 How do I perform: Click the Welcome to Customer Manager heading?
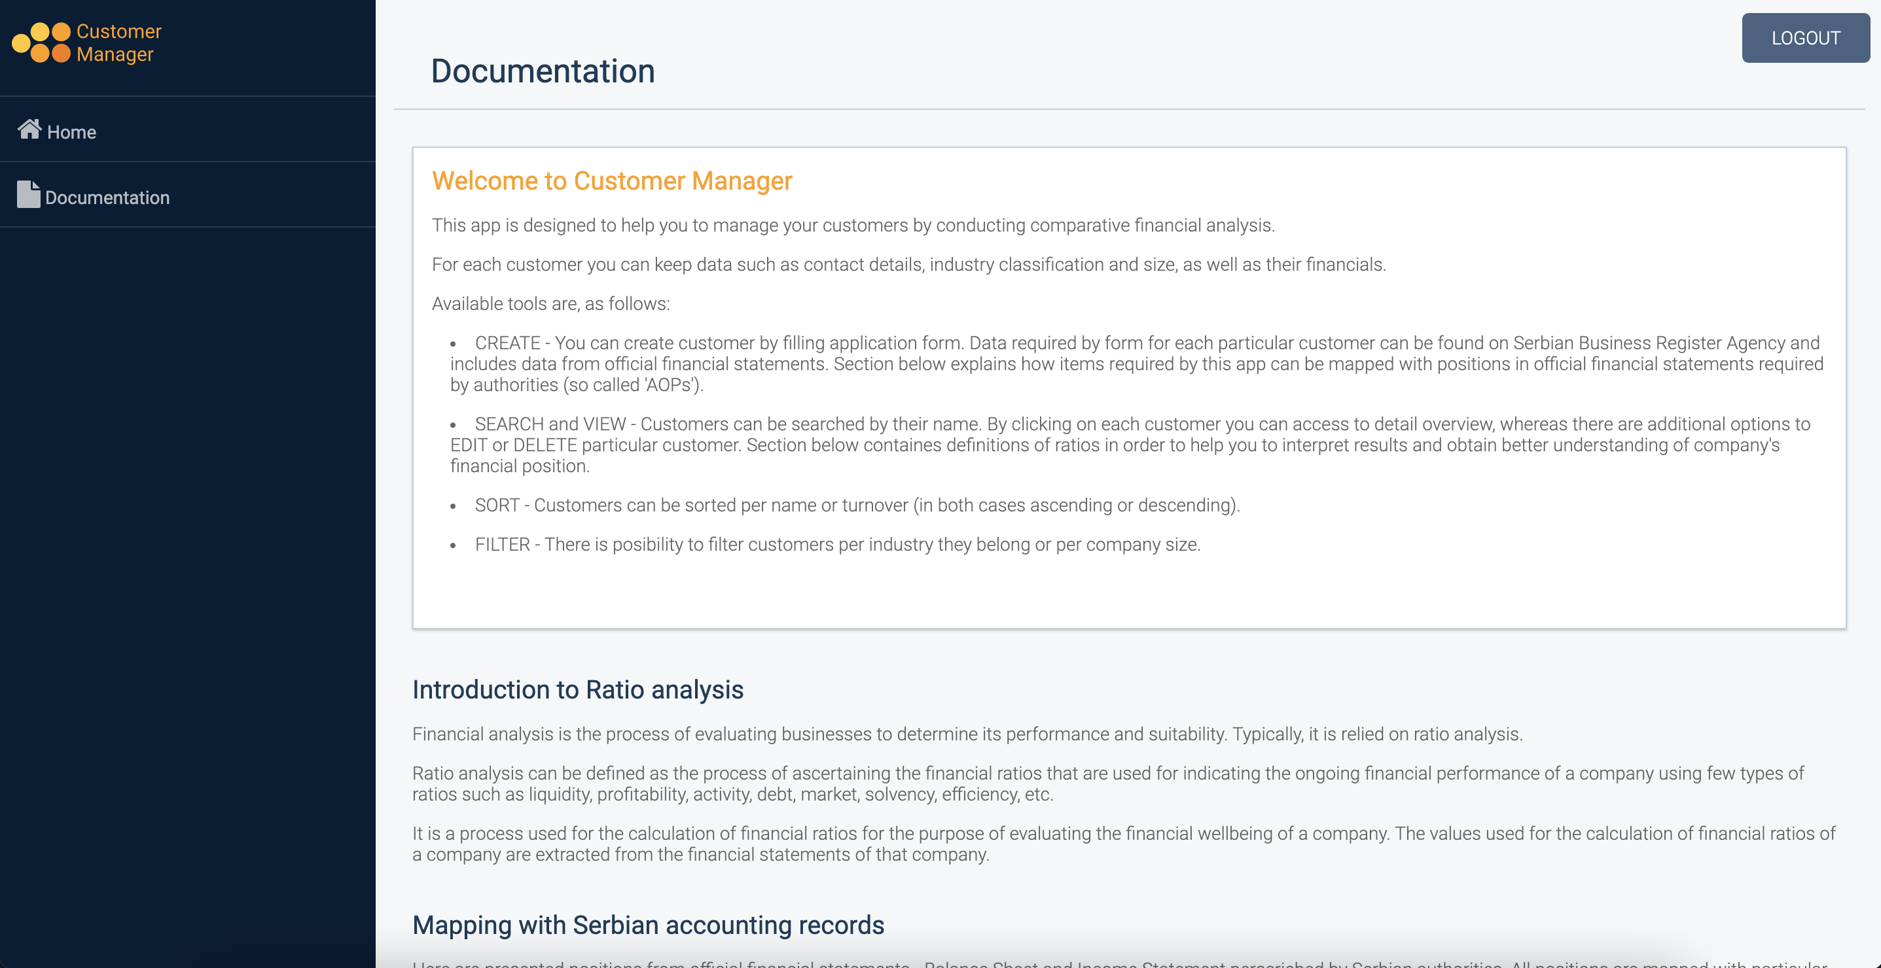click(611, 181)
